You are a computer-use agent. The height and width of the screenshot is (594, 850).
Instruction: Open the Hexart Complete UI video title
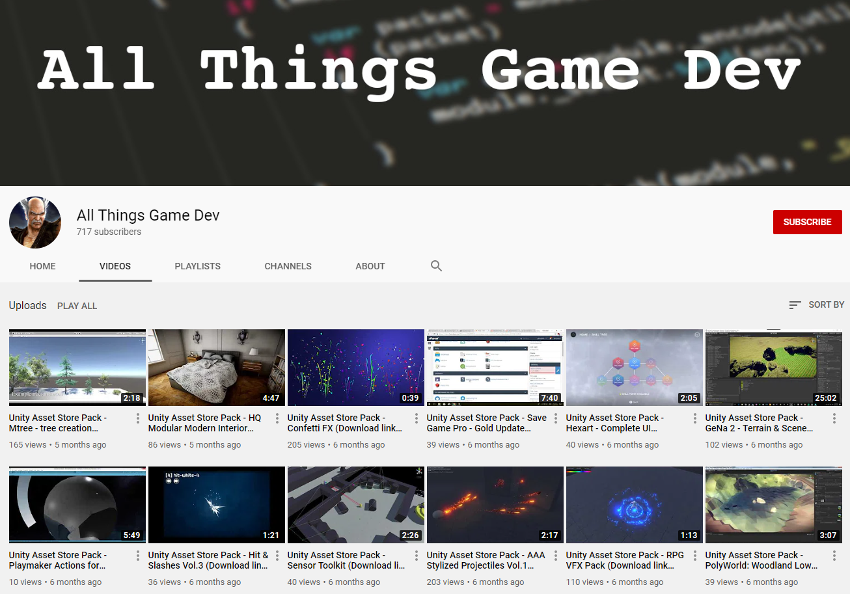point(615,423)
